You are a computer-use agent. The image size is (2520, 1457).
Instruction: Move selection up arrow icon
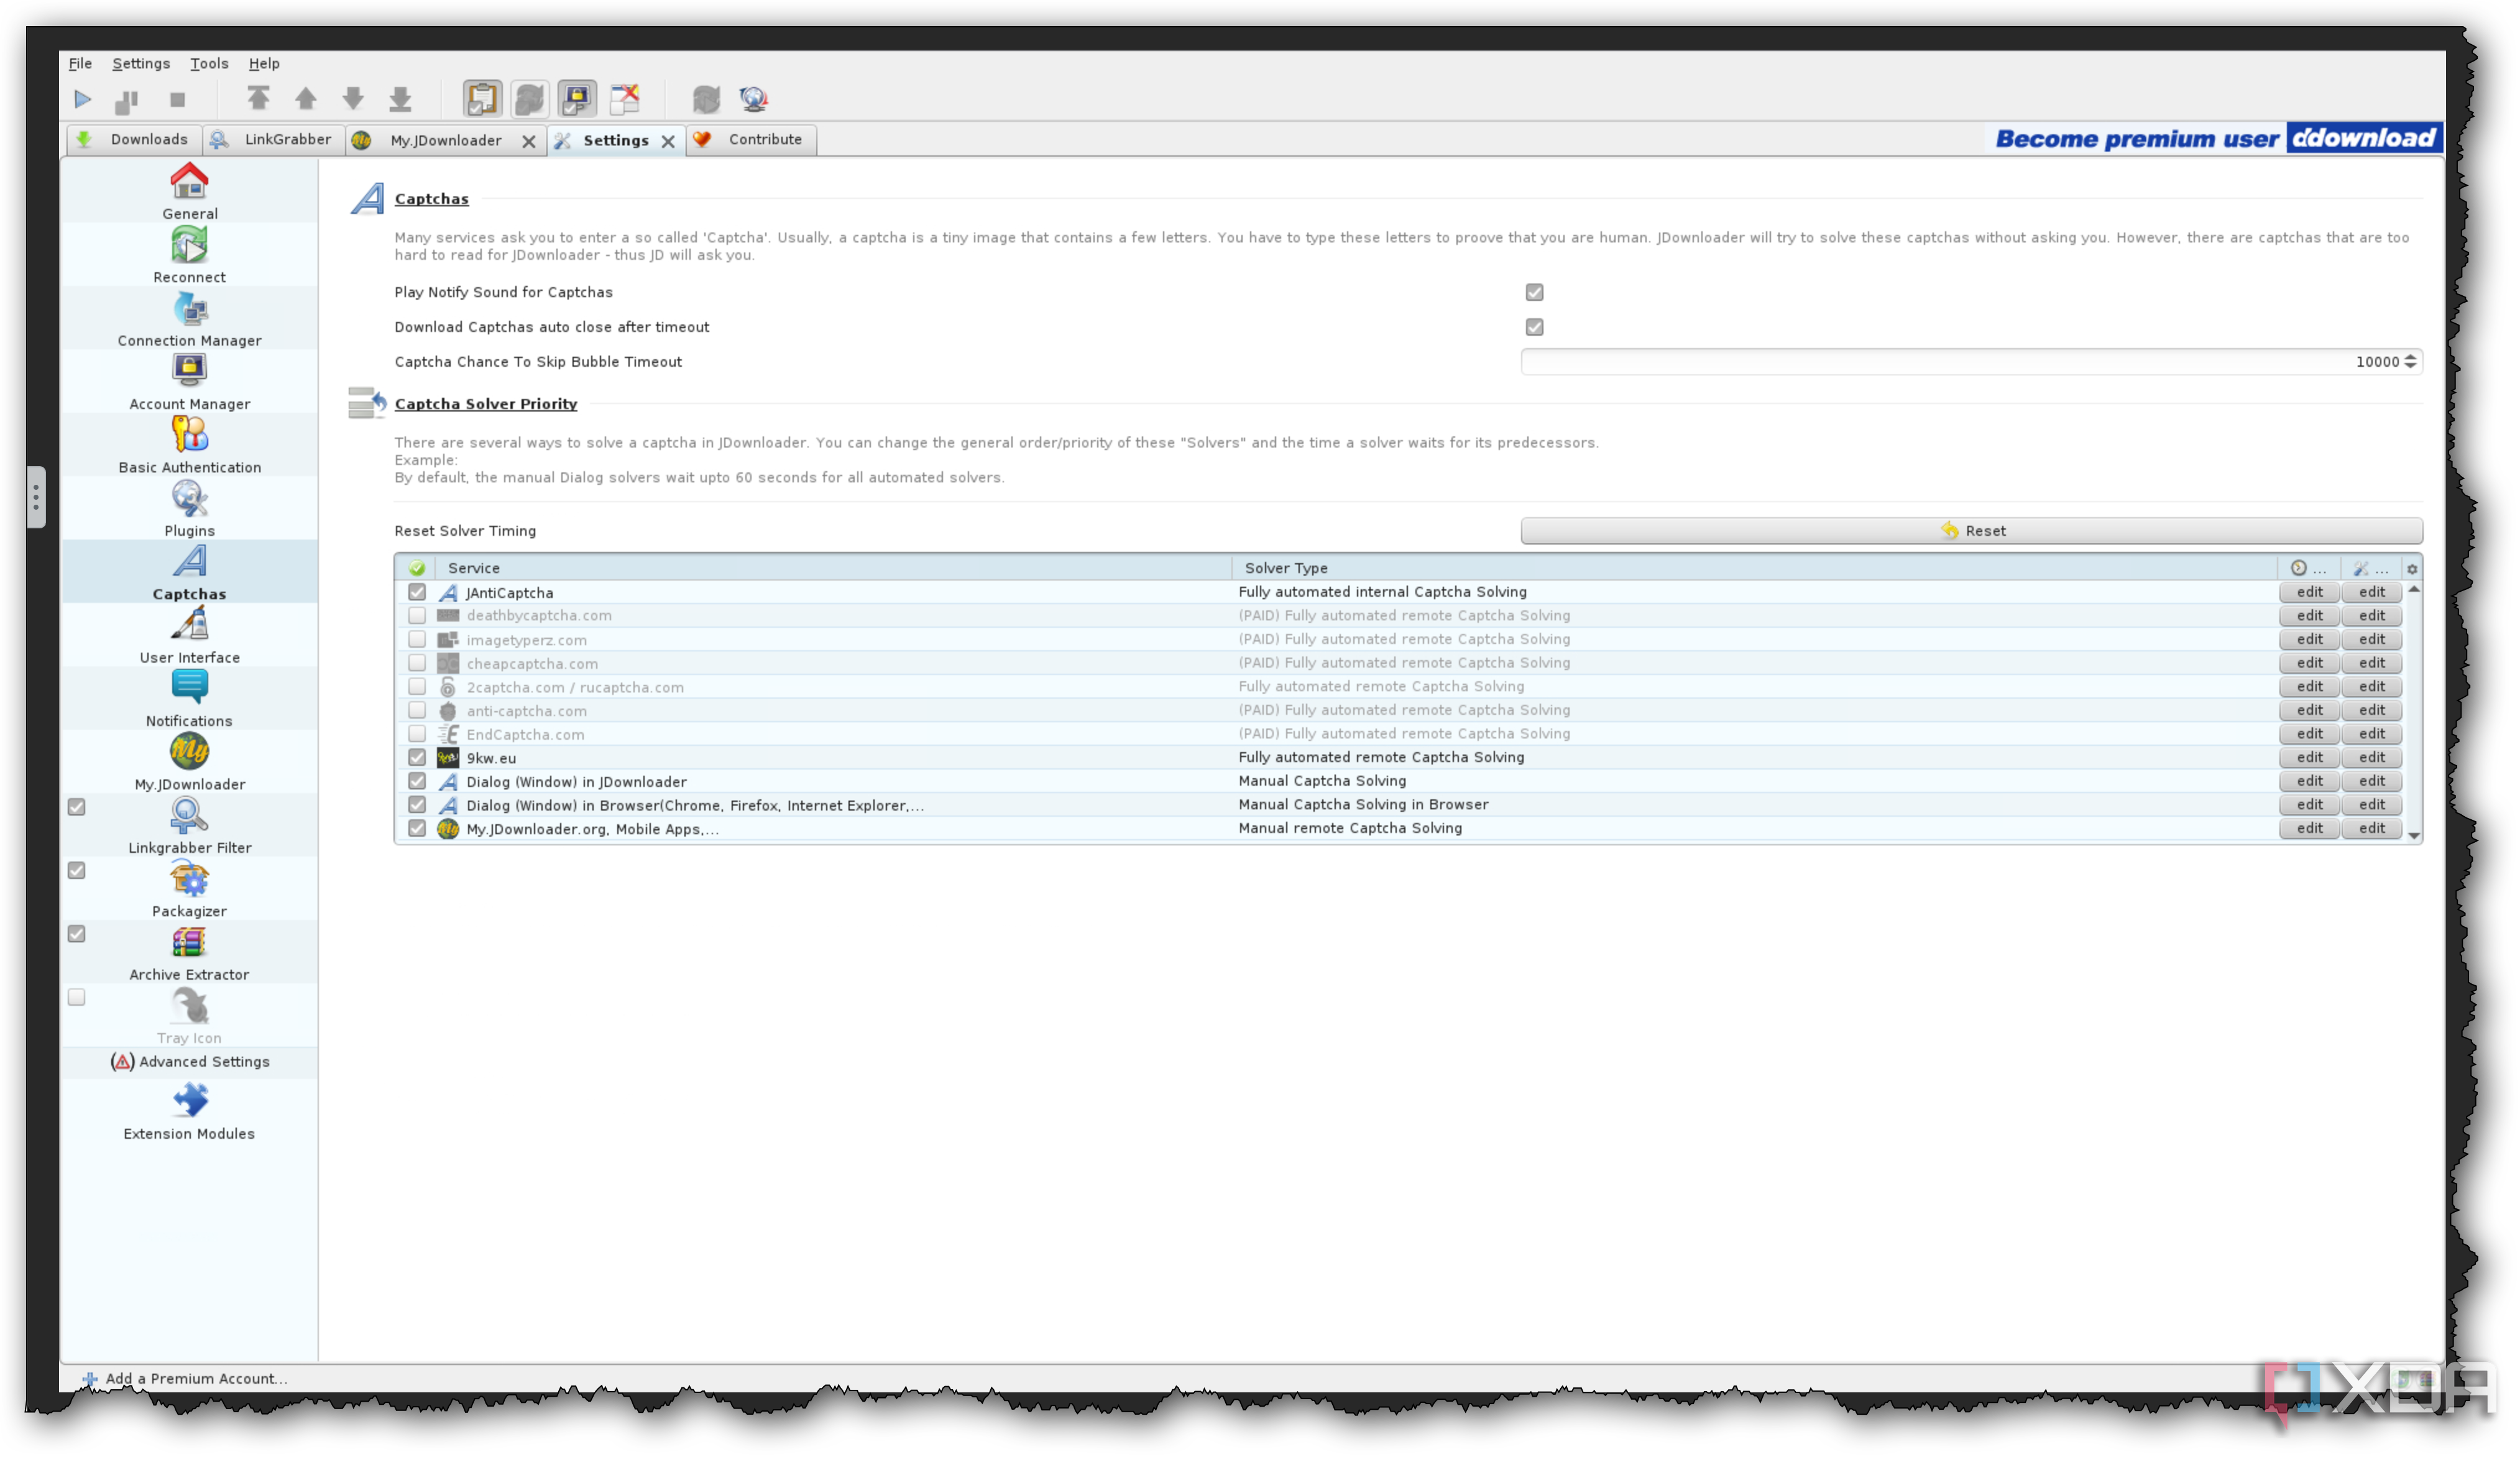306,98
